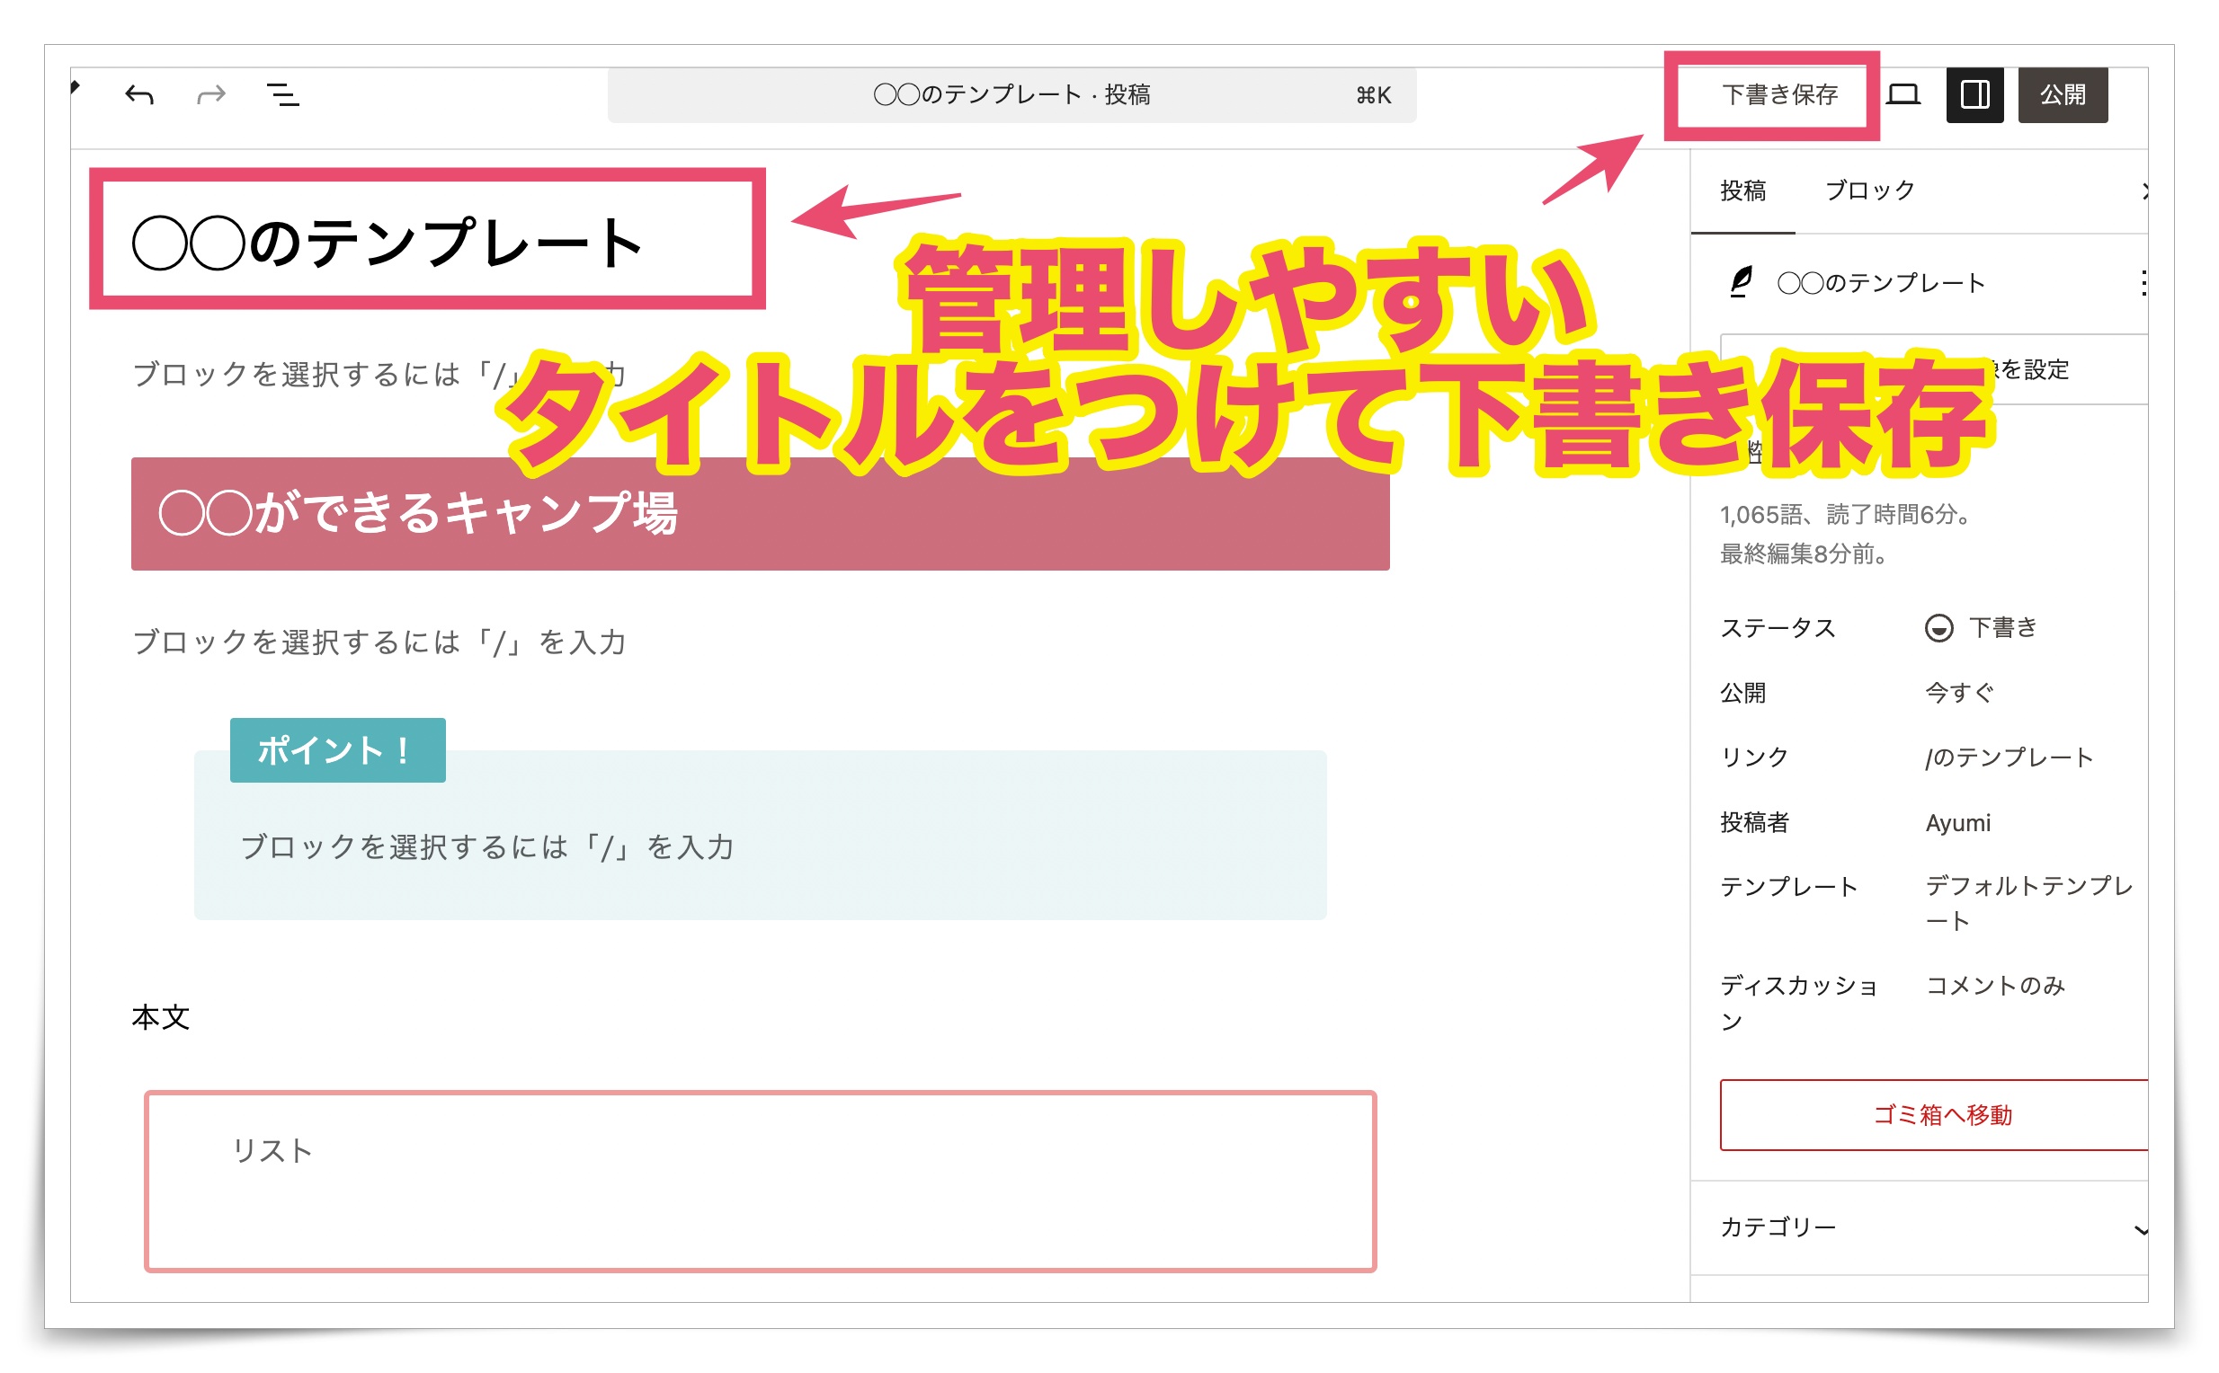Screen dimensions: 2219x1373
Task: Change publish date 今すぐ
Action: click(1958, 693)
